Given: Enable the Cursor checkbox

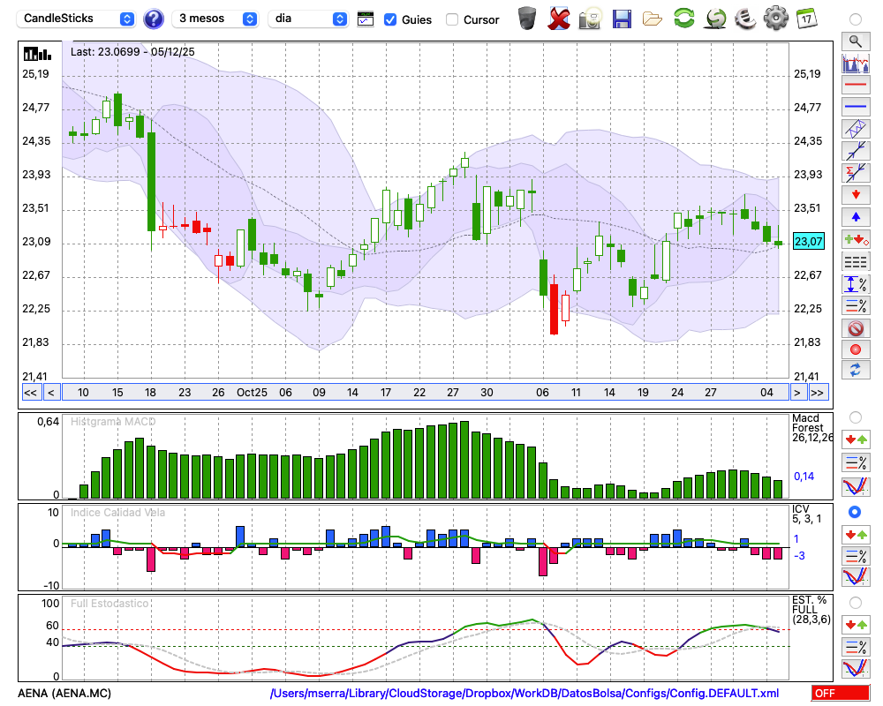Looking at the screenshot, I should tap(452, 19).
